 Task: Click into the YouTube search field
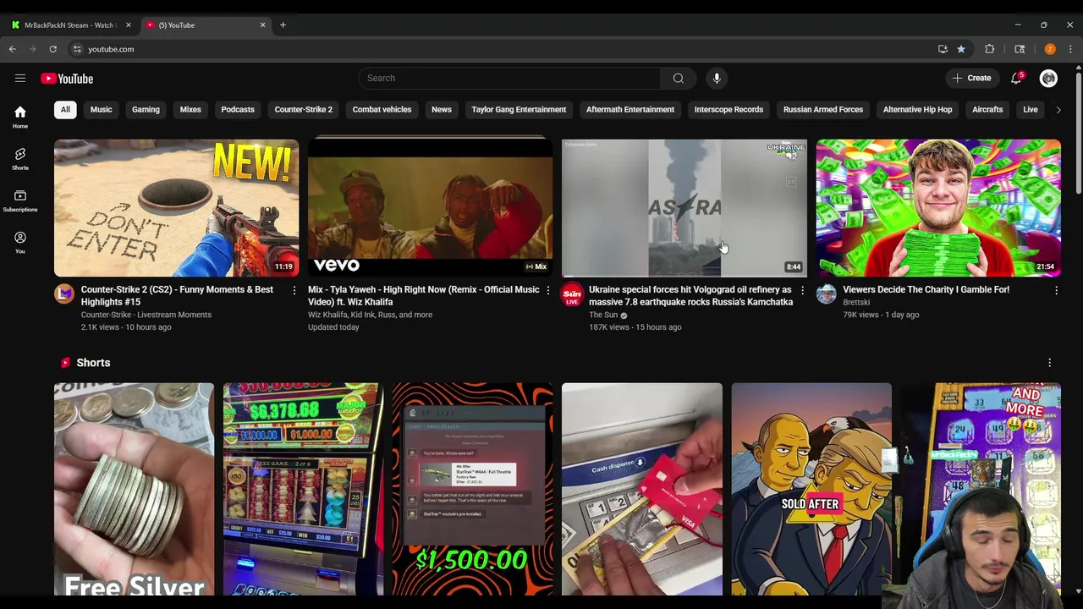tap(510, 79)
